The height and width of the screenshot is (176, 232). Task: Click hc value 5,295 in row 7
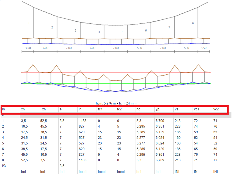[x=141, y=155]
